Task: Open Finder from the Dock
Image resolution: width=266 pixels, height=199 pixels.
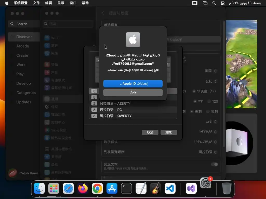Action: click(x=39, y=188)
